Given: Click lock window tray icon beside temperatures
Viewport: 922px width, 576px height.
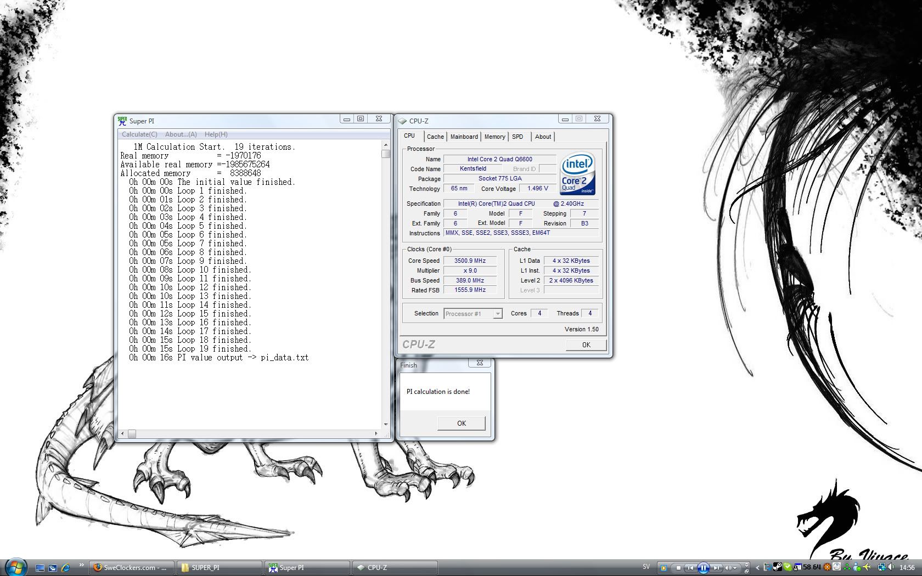Looking at the screenshot, I should click(797, 567).
